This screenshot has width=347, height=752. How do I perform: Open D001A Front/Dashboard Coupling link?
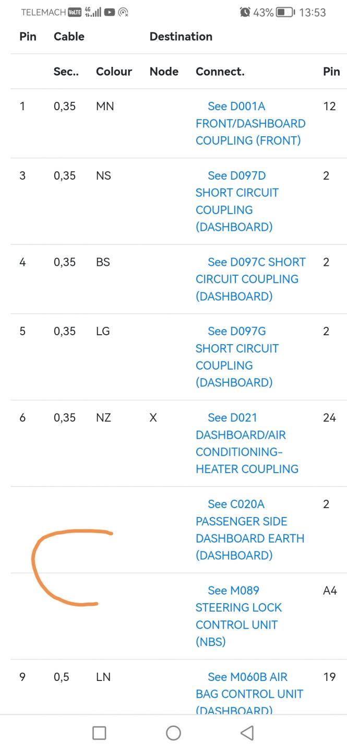250,123
